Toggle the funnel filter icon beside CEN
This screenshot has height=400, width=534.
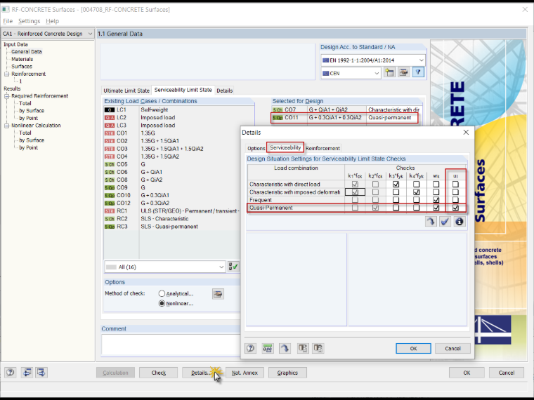(418, 72)
